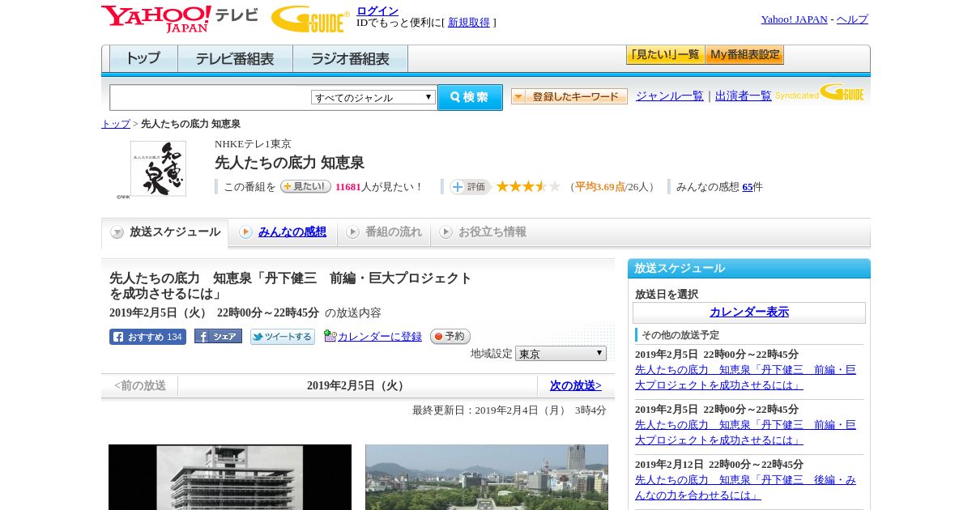Open the first 2月5日 前編 schedule link

[745, 377]
